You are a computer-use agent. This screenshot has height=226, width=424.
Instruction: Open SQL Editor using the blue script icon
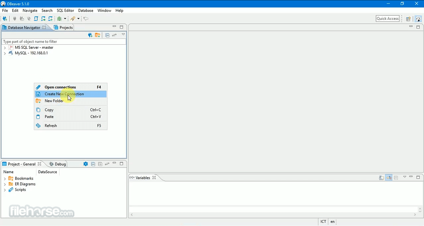coord(36,19)
